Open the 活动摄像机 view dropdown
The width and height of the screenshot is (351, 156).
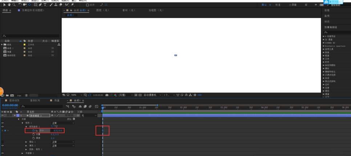tap(152, 95)
